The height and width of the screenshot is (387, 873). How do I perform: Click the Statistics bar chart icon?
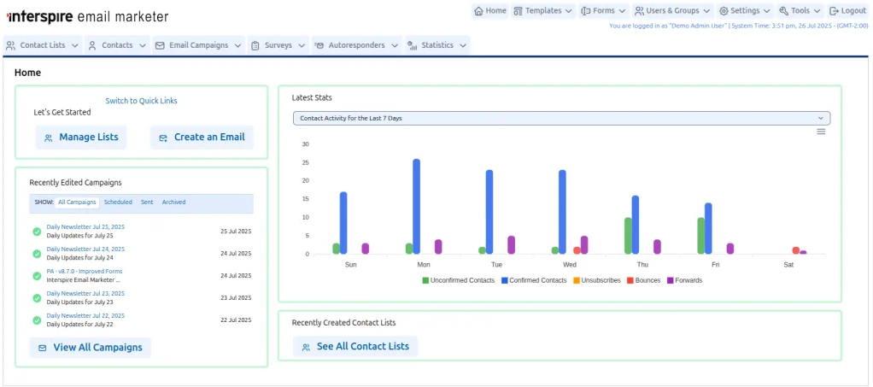(413, 45)
